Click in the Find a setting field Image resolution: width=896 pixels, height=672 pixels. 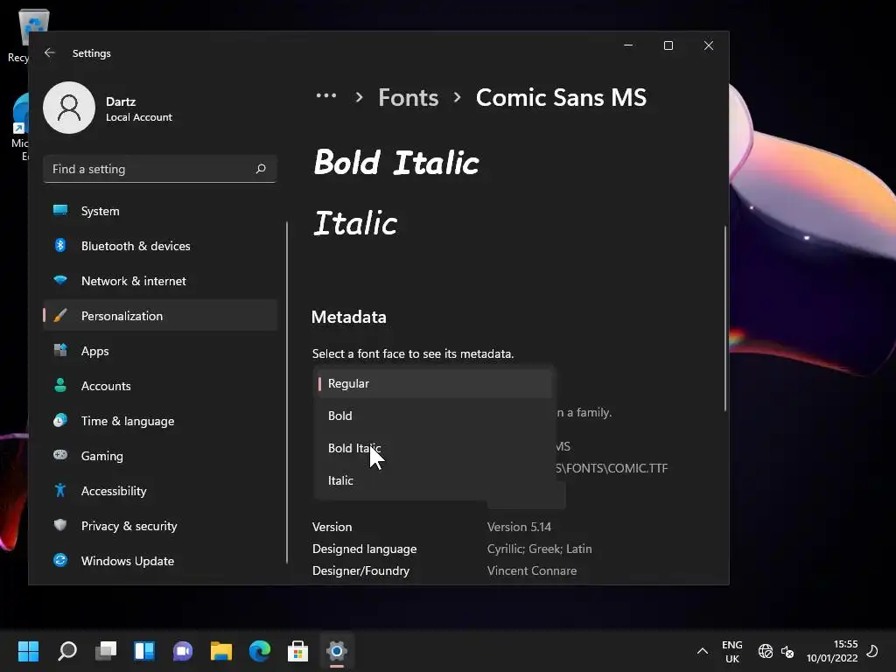160,169
